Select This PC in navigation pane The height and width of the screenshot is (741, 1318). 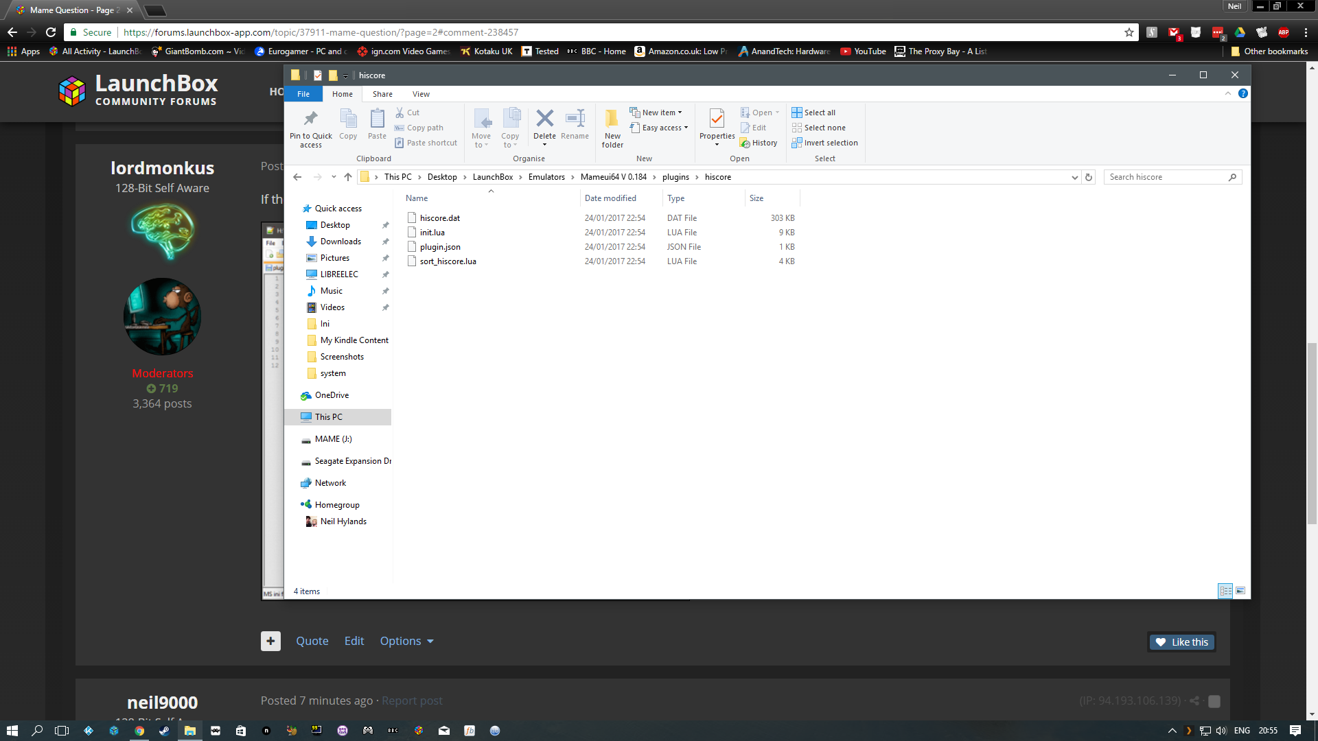click(x=338, y=417)
